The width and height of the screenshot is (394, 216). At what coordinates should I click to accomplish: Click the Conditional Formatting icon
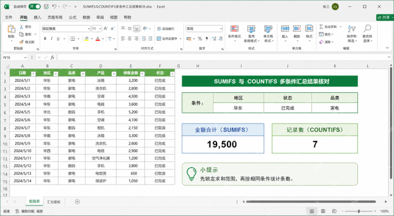[x=235, y=29]
